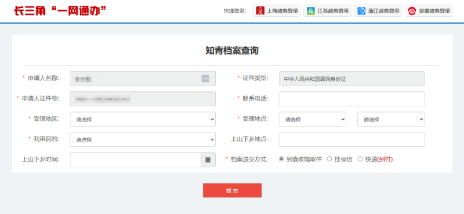Click the 申请人证件号: label
The height and width of the screenshot is (214, 464).
click(x=41, y=98)
